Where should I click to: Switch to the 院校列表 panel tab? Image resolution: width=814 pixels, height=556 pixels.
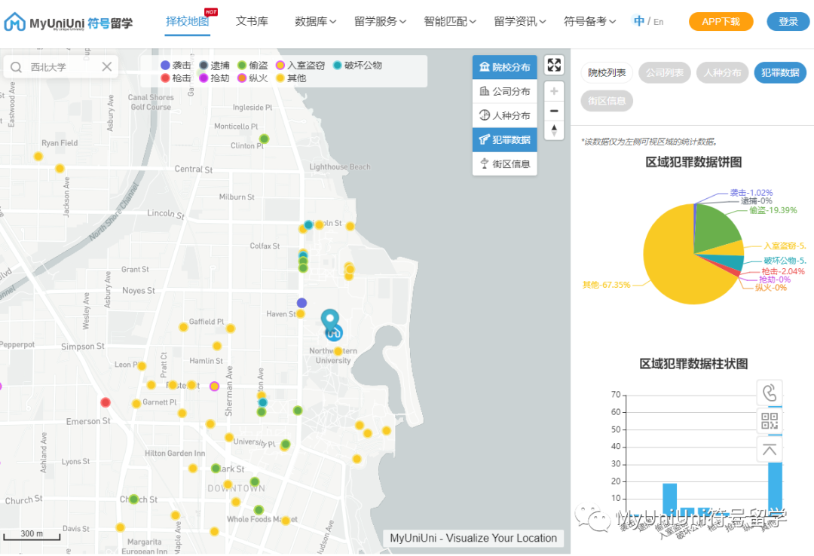tap(606, 72)
